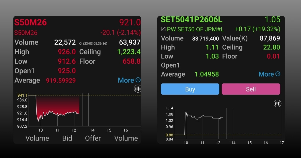The width and height of the screenshot is (301, 158).
Task: Open candlestick chart icon on S50M26 panel
Action: (138, 89)
